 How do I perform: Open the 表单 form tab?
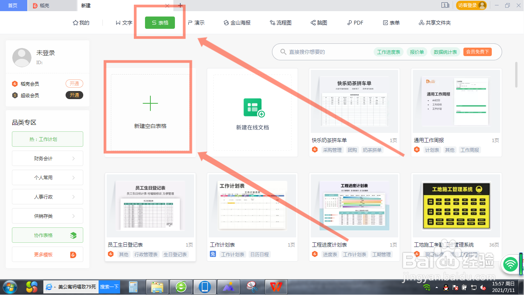click(391, 23)
